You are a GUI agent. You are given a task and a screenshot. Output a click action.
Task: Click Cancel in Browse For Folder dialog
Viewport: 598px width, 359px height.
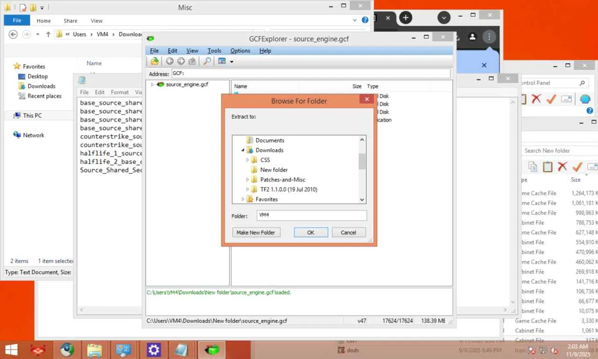[x=349, y=232]
